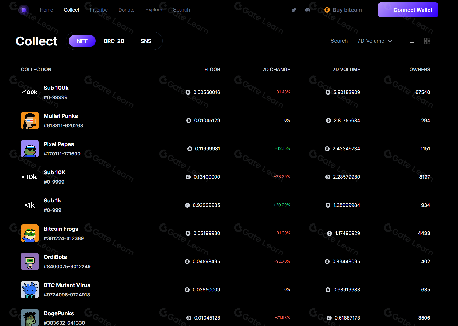The height and width of the screenshot is (326, 458).
Task: Open the 7D Volume sort dropdown
Action: 375,41
